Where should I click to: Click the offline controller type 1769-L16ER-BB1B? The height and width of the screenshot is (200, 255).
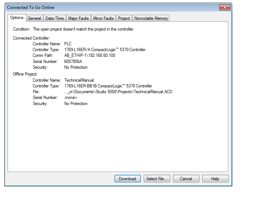[x=108, y=86]
